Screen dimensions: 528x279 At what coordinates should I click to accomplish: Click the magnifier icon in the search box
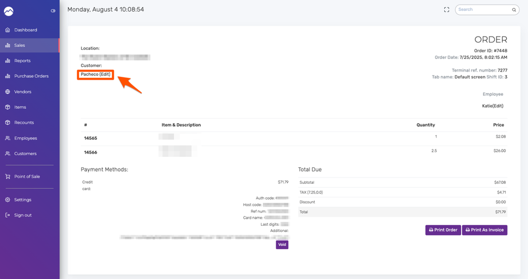click(x=514, y=10)
